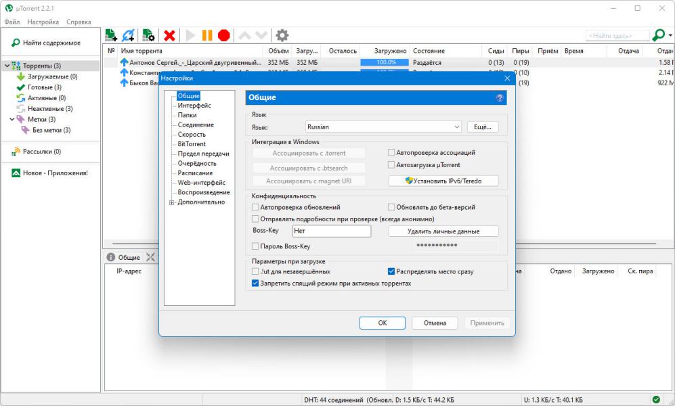The height and width of the screenshot is (406, 675).
Task: Click the OK button in the settings dialog
Action: (x=383, y=323)
